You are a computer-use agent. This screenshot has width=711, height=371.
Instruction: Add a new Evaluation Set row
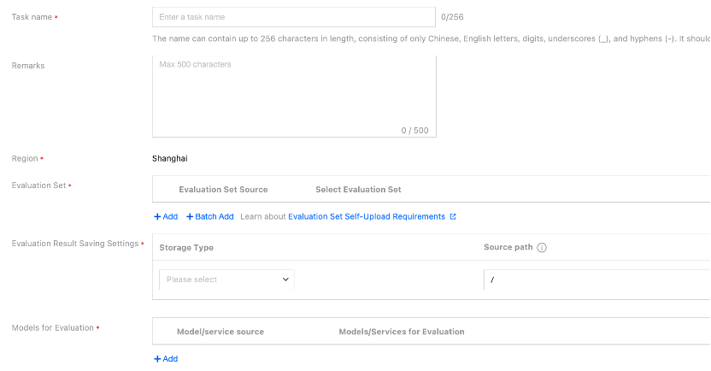(166, 217)
